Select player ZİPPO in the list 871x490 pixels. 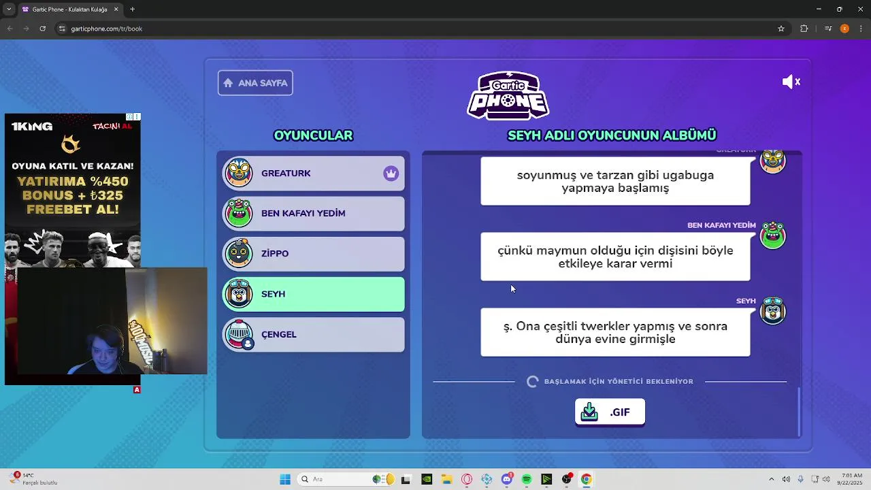(x=314, y=253)
